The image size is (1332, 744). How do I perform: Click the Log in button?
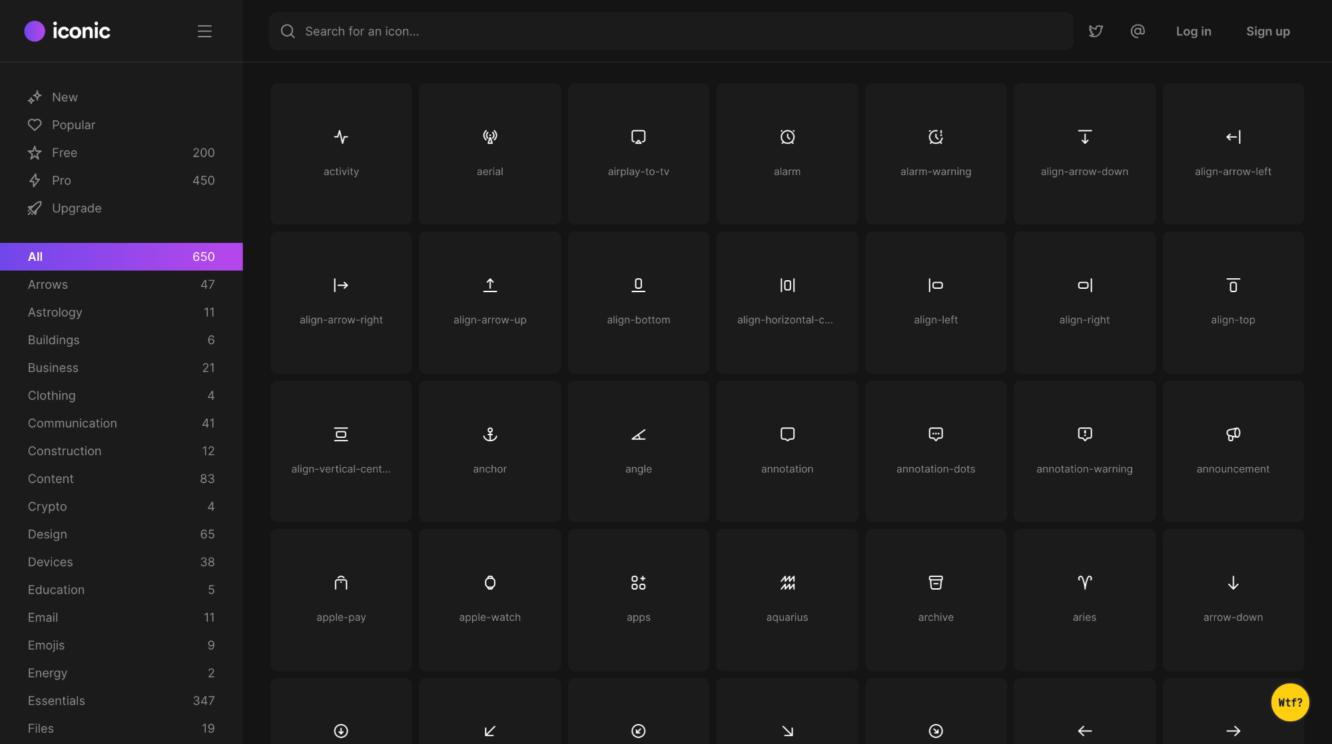point(1194,30)
